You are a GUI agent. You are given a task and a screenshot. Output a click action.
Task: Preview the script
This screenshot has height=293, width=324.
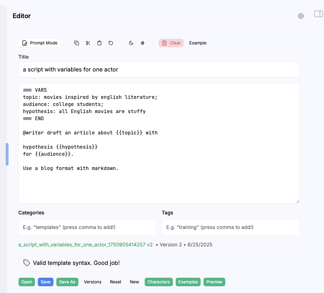click(214, 282)
